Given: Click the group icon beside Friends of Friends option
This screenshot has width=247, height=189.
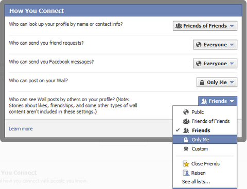Looking at the screenshot, I should pos(186,121).
